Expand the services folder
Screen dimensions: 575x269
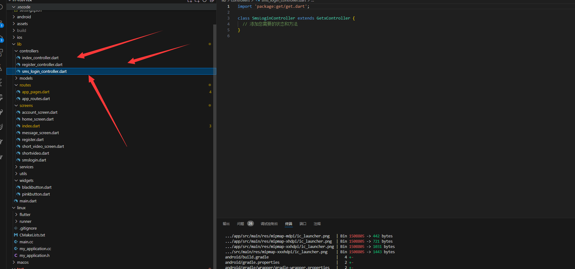[x=16, y=167]
